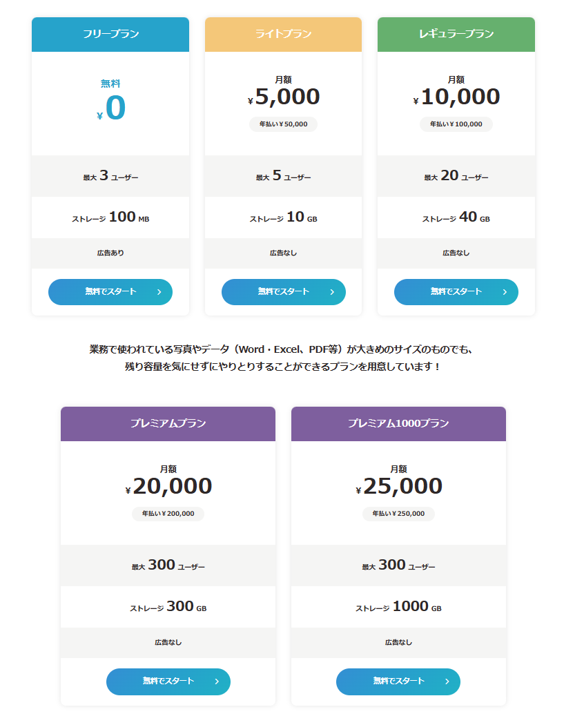Click 無料でスタート under プレミアム1000プラン
564x725 pixels.
398,681
